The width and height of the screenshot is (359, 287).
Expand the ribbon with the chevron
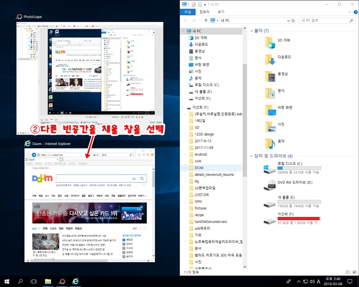[349, 12]
